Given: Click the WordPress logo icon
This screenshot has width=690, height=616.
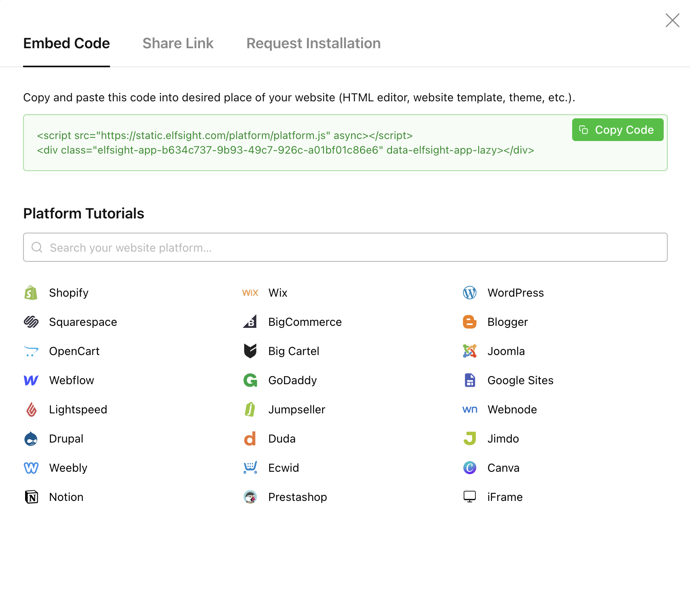Looking at the screenshot, I should pyautogui.click(x=469, y=293).
